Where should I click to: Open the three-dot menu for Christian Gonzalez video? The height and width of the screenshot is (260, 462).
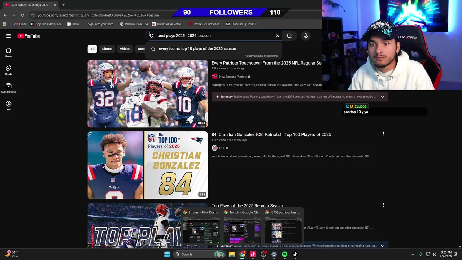coord(383,134)
